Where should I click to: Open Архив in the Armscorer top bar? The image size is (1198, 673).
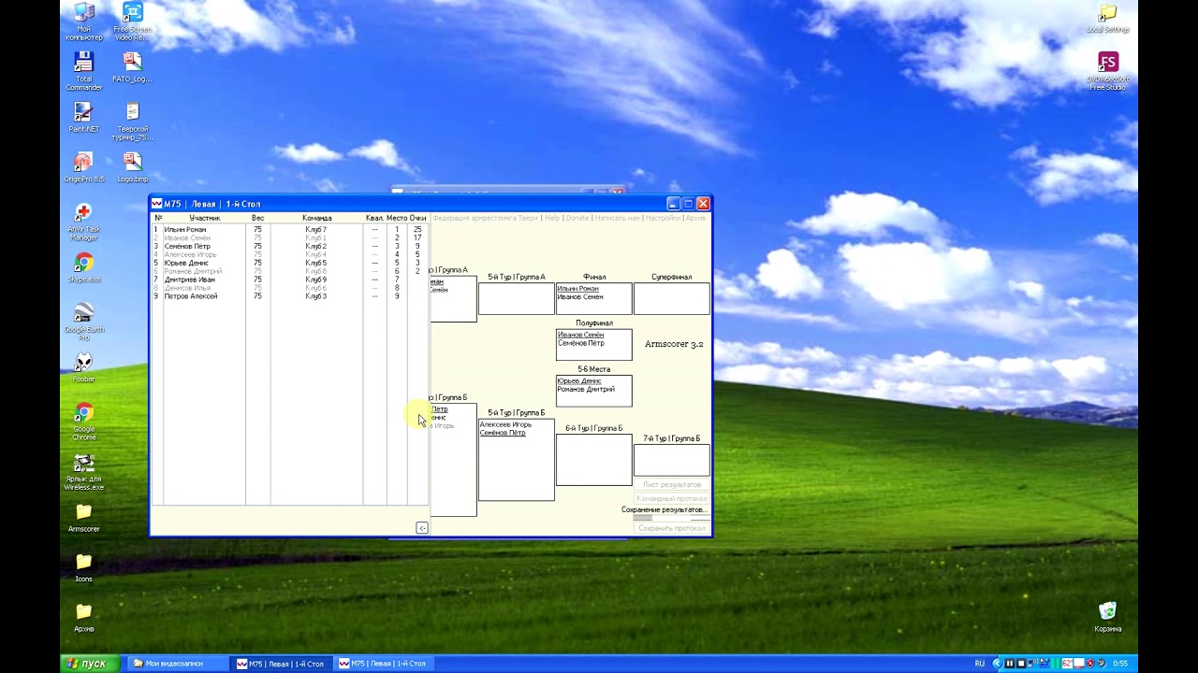(x=695, y=218)
